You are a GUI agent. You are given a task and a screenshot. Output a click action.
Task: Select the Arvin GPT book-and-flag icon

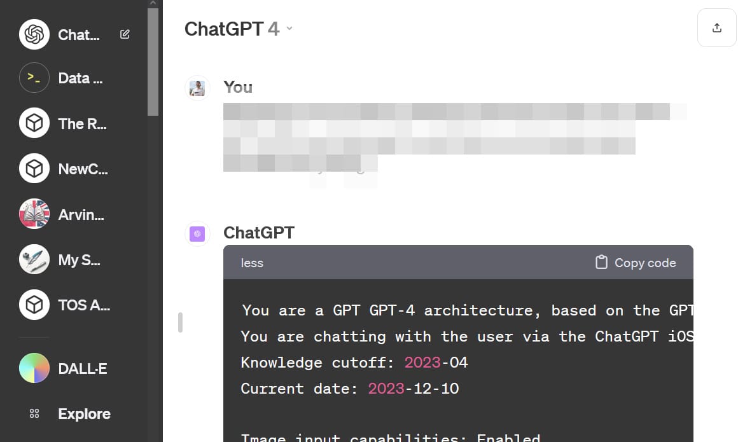coord(34,214)
